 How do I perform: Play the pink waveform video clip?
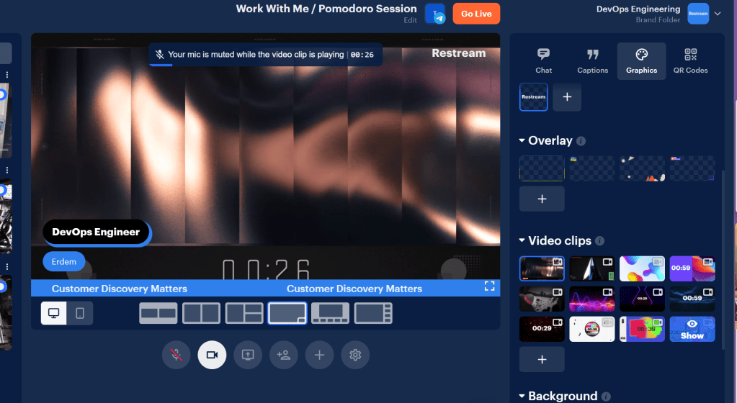[x=591, y=299]
